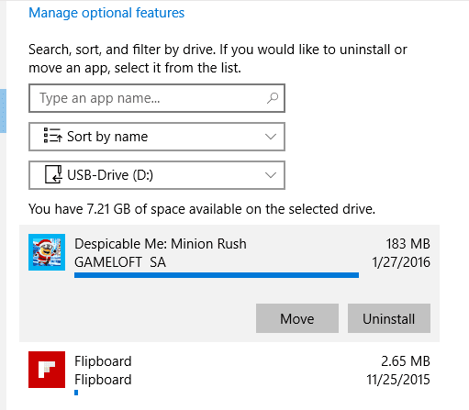Viewport: 469px width, 410px height.
Task: Click the Minion Rush blue size bar
Action: coord(217,275)
